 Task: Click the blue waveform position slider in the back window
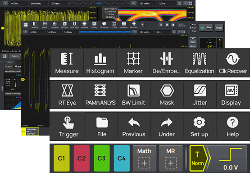tap(99, 3)
